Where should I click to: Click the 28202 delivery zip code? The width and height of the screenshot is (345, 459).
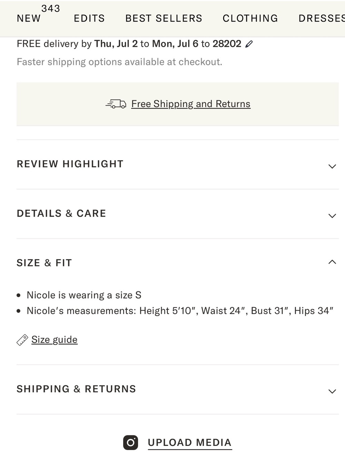pyautogui.click(x=227, y=44)
